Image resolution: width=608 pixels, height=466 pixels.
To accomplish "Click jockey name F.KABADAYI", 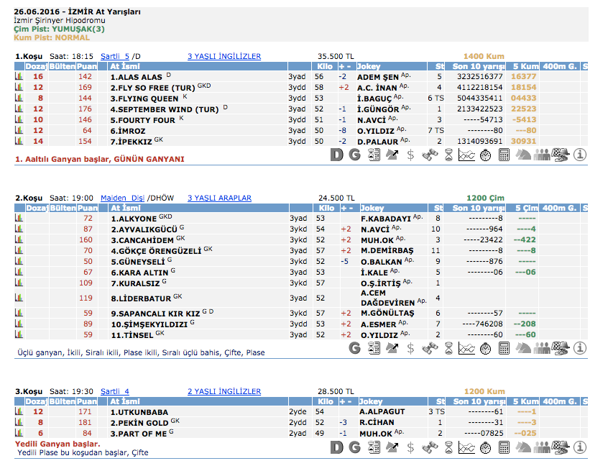I will point(385,218).
